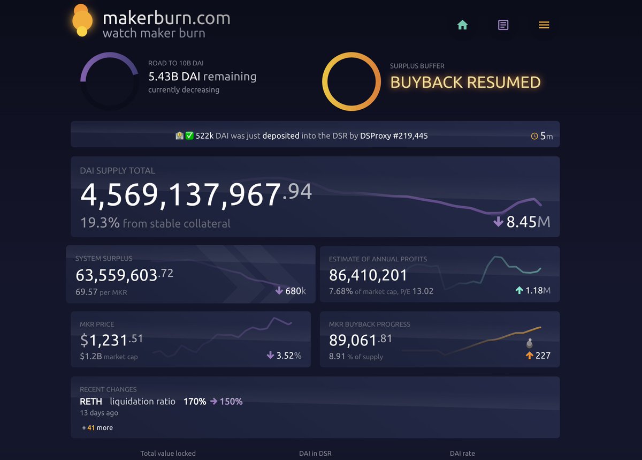
Task: Open the MKR Price card
Action: (x=190, y=340)
